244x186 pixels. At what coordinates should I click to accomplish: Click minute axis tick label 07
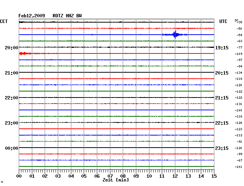[110, 176]
